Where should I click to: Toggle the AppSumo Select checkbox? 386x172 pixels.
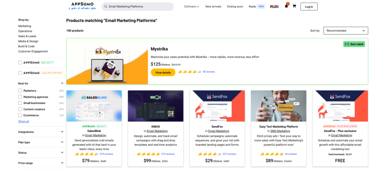click(x=20, y=63)
